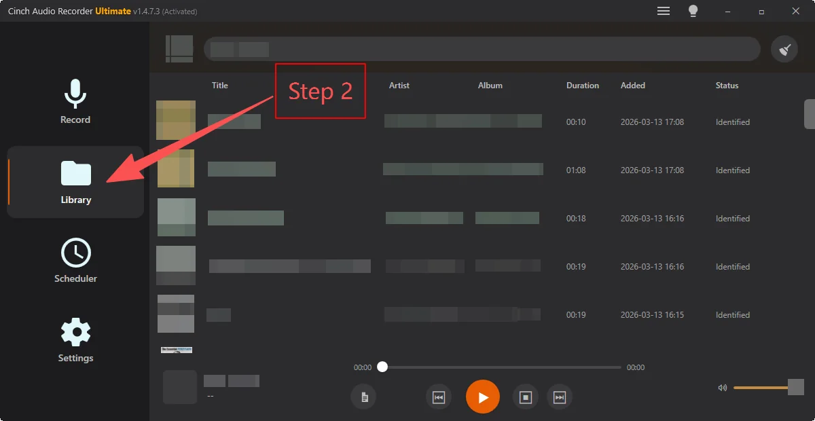Open the lightbulb tips icon

(693, 11)
